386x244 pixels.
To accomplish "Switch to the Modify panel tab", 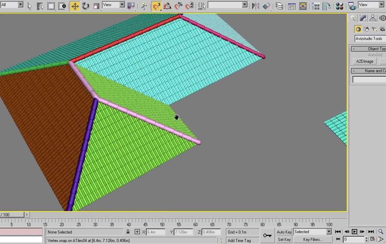I will [x=363, y=18].
